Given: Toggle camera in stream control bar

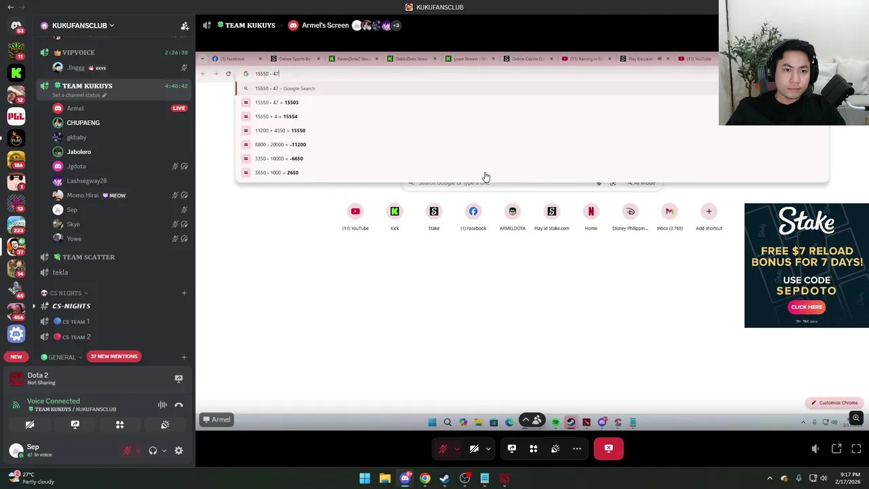Looking at the screenshot, I should pos(474,448).
